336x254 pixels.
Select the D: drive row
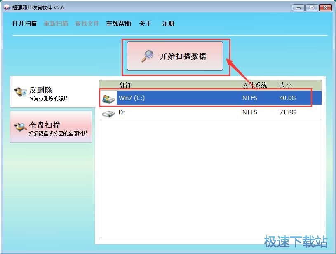click(210, 112)
